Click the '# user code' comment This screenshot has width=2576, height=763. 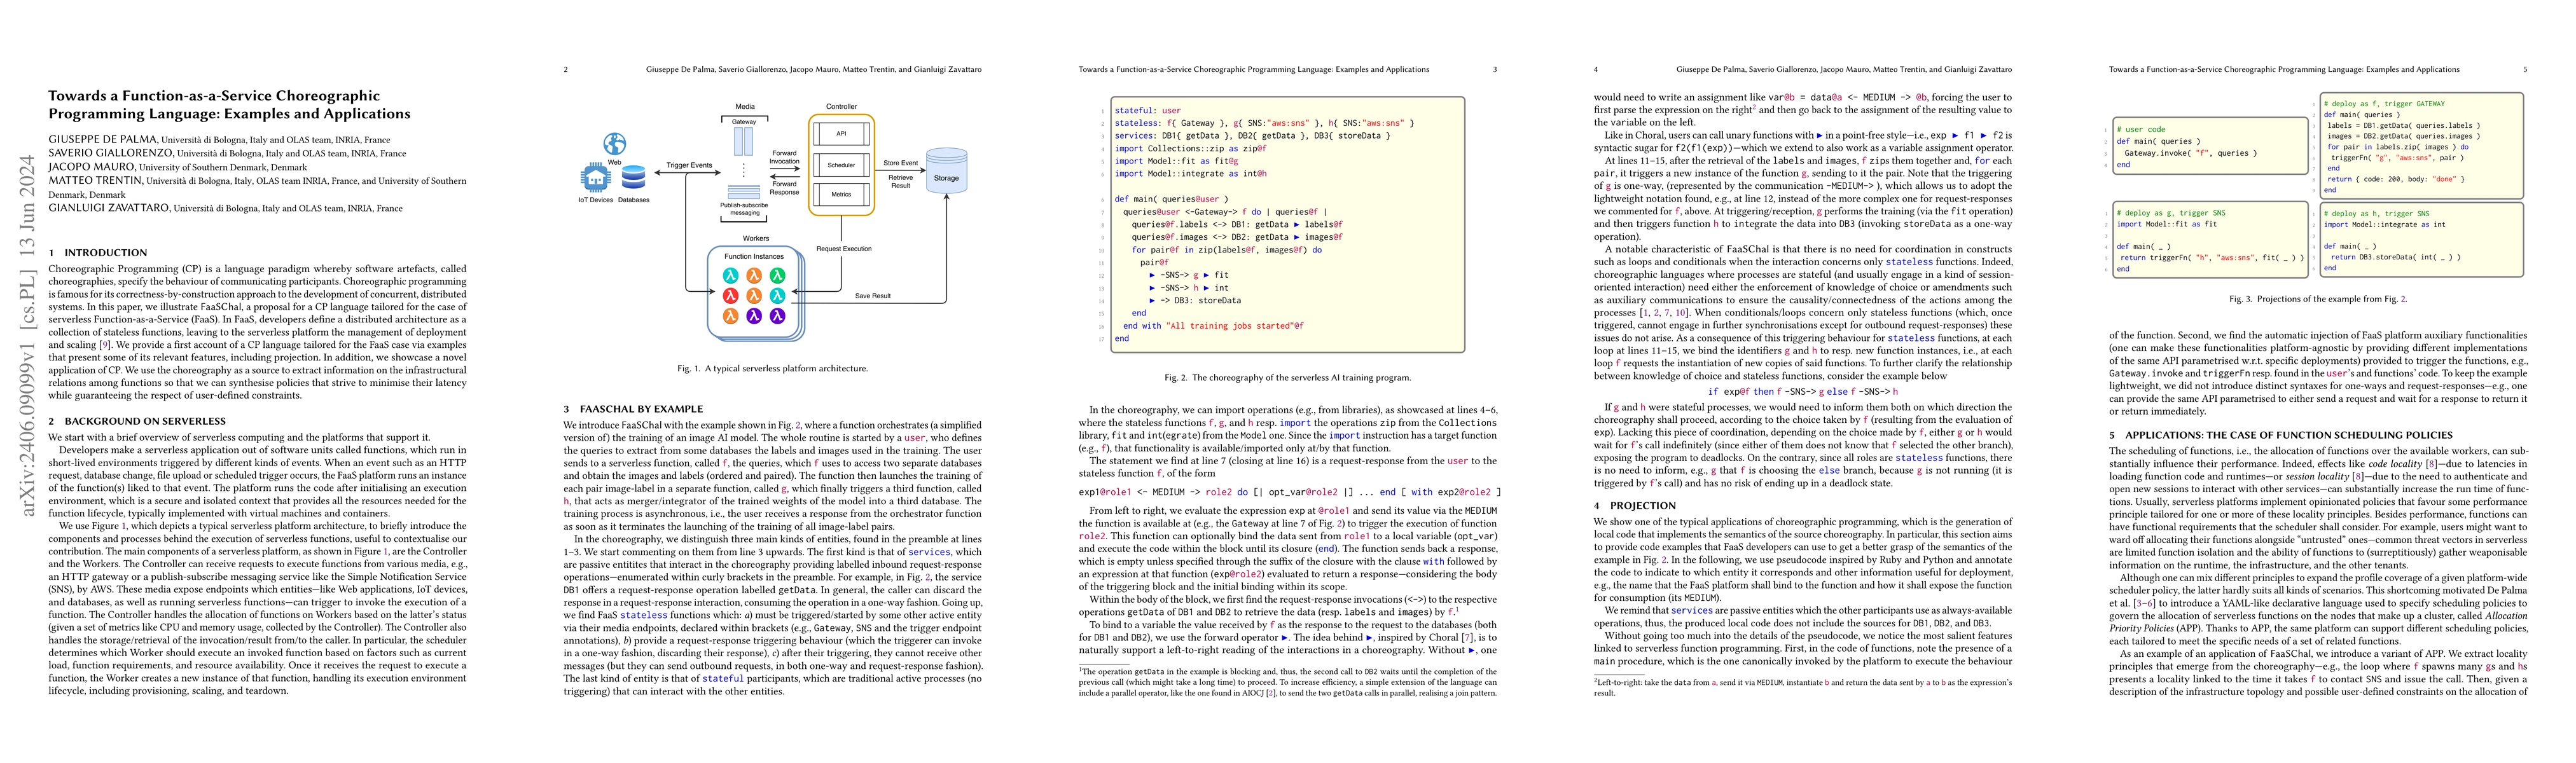2140,129
